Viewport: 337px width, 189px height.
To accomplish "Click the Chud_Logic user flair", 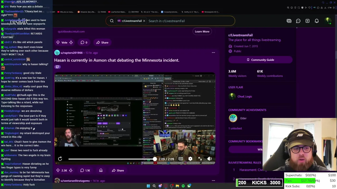I will tap(245, 96).
